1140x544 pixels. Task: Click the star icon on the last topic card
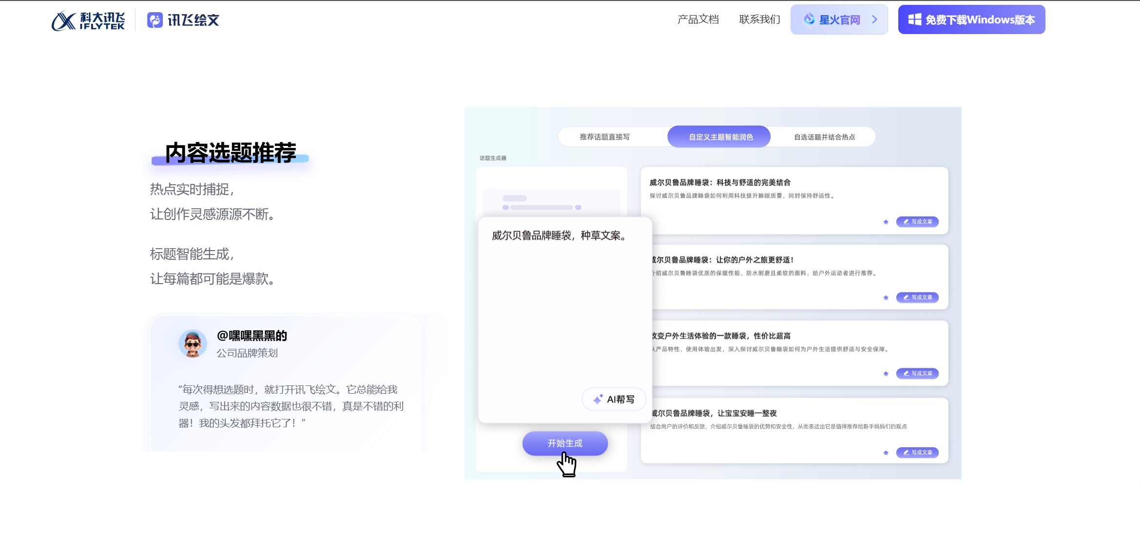click(x=886, y=453)
